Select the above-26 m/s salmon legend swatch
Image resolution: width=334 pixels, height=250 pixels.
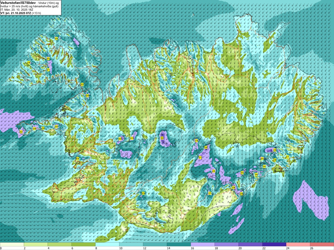pyautogui.click(x=322, y=245)
